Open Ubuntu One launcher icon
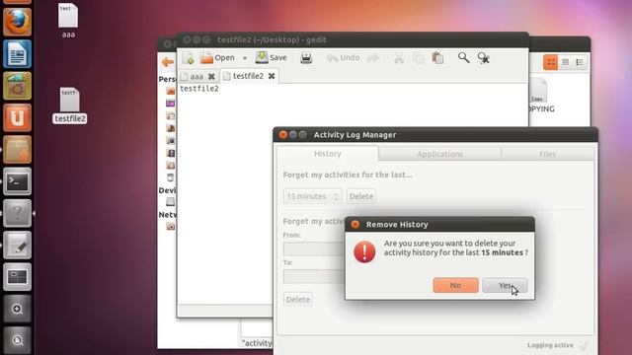Viewport: 632px width, 355px height. pos(17,117)
